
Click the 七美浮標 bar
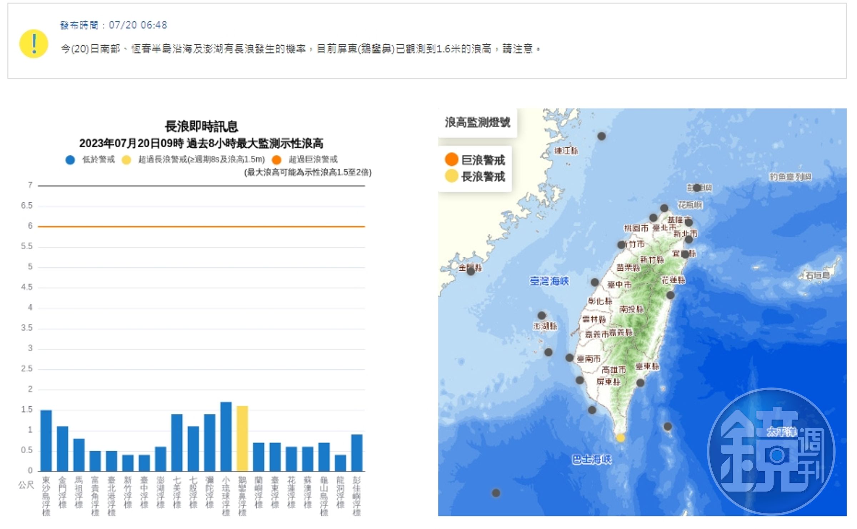[x=177, y=443]
